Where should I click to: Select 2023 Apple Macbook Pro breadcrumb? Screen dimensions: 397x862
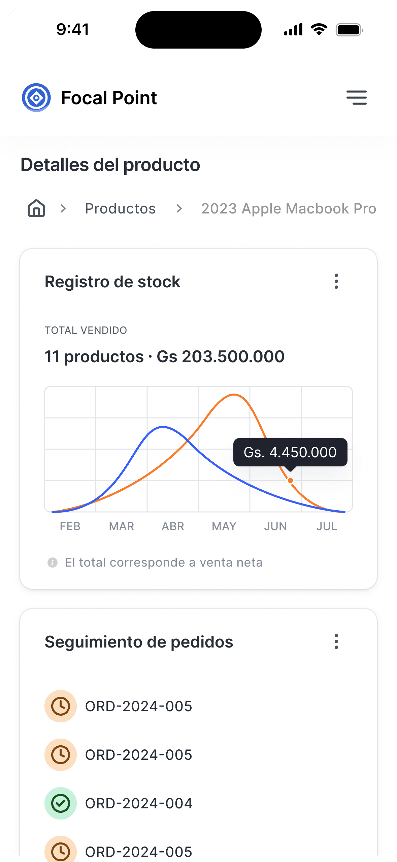(x=289, y=208)
